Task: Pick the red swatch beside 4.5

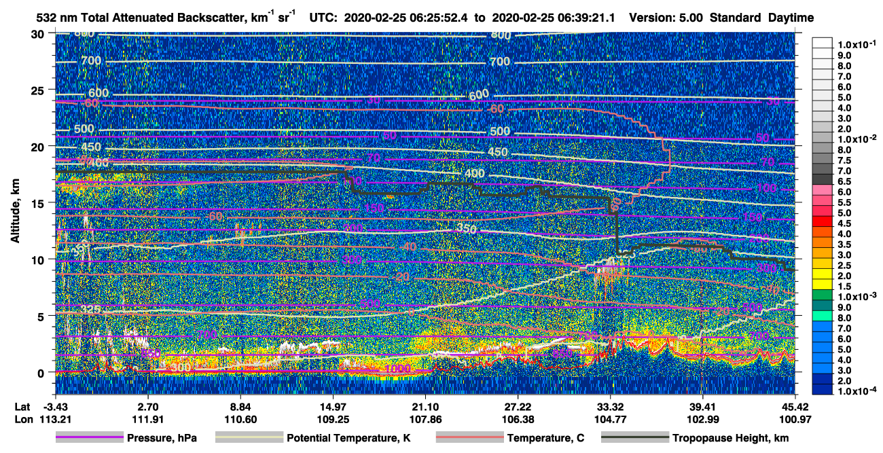Action: (822, 222)
